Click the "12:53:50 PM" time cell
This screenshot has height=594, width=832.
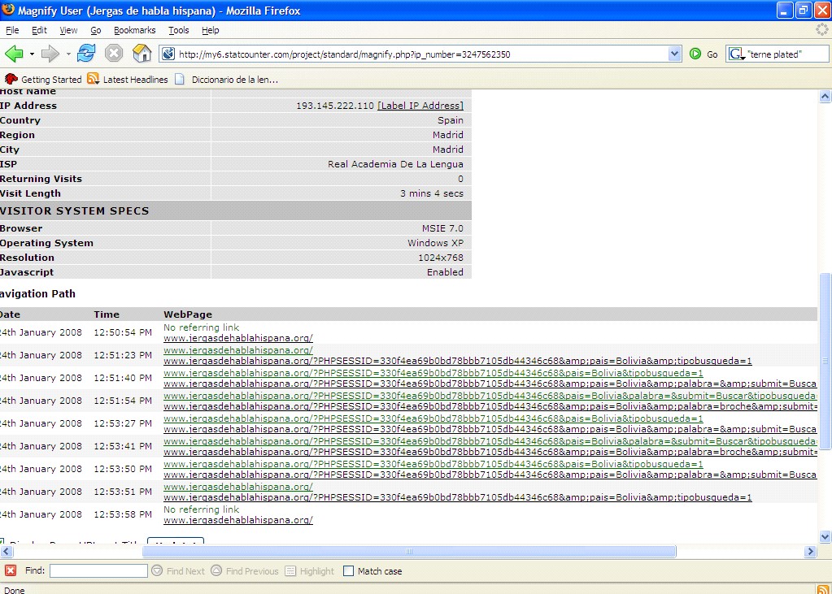123,469
